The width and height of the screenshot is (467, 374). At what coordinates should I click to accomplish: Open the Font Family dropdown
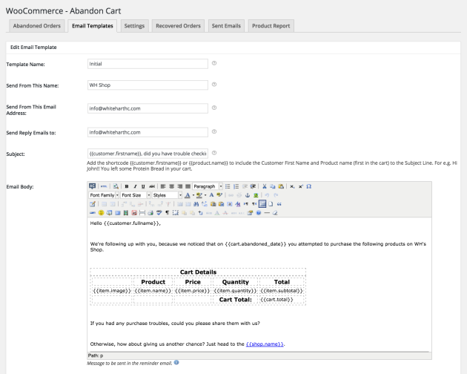pyautogui.click(x=104, y=195)
